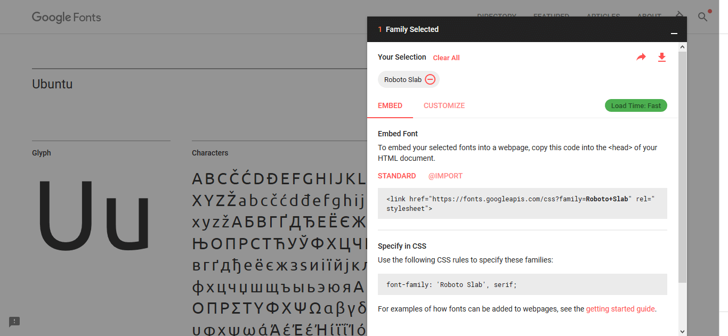Click the Google Fonts logo
The width and height of the screenshot is (728, 336).
(67, 17)
